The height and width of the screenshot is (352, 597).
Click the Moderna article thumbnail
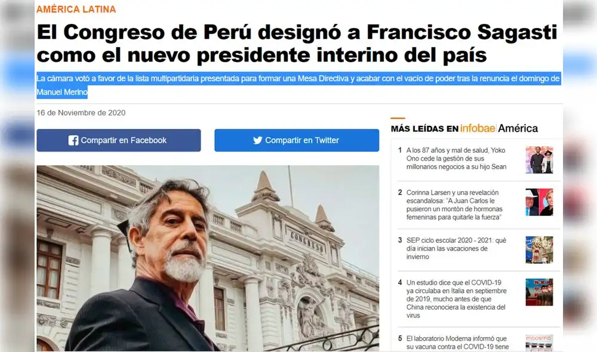pyautogui.click(x=539, y=343)
